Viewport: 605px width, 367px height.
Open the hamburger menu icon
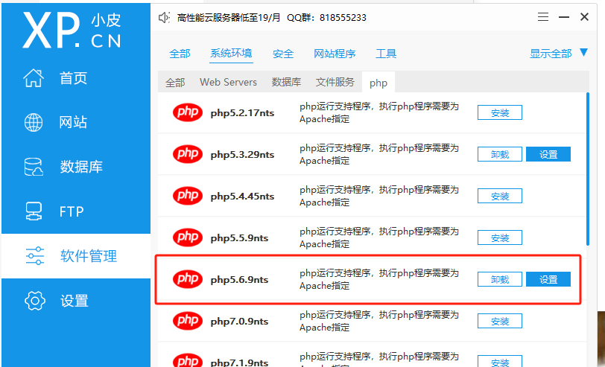click(x=543, y=17)
